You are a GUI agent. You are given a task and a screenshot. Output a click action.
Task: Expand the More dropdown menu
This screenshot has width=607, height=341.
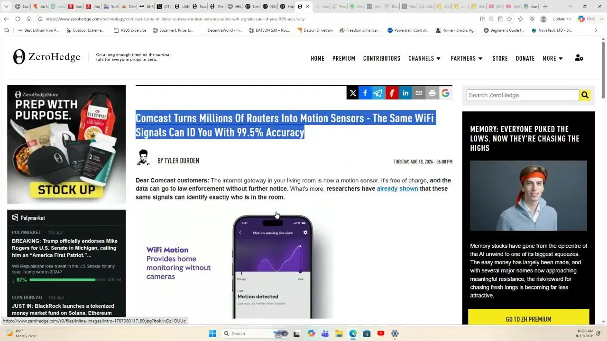pos(553,58)
